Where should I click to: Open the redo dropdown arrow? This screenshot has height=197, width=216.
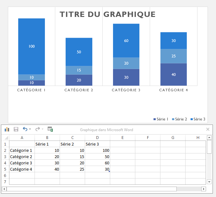click(42, 129)
